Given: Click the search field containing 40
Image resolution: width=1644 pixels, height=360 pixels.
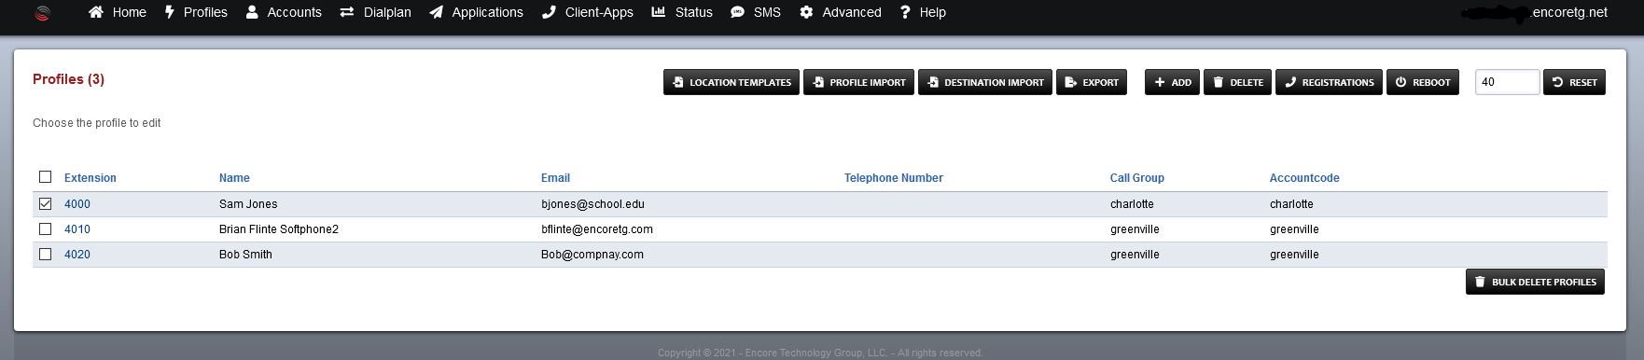Looking at the screenshot, I should [x=1507, y=82].
